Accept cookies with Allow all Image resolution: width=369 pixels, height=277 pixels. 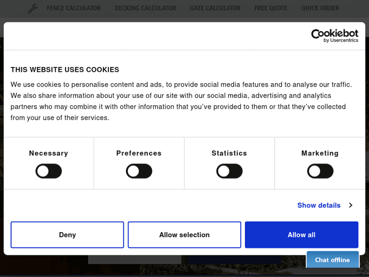(302, 235)
